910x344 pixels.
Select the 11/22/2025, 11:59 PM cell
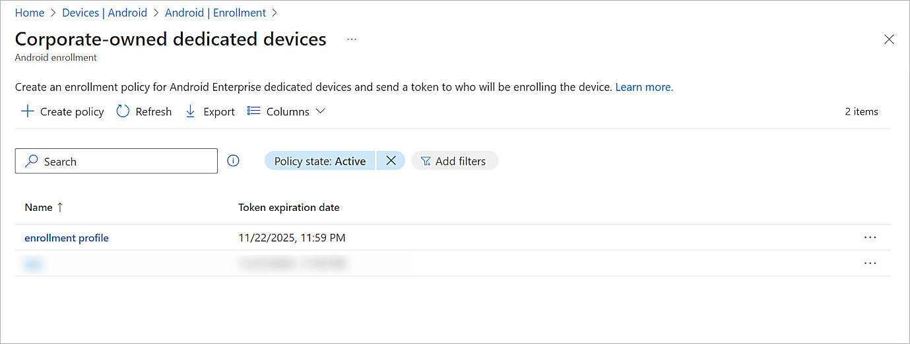click(x=292, y=238)
